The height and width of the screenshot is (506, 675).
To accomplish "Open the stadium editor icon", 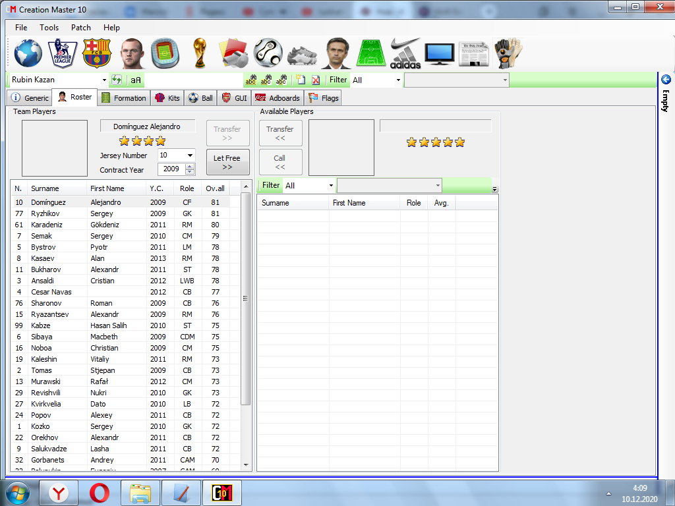I will point(165,53).
